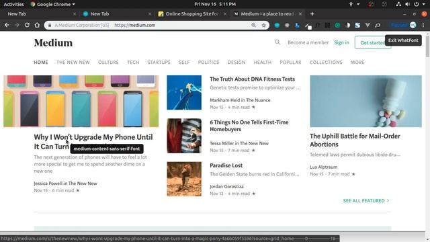Click the search-loop extension icon
This screenshot has height=242, width=430.
378,26
